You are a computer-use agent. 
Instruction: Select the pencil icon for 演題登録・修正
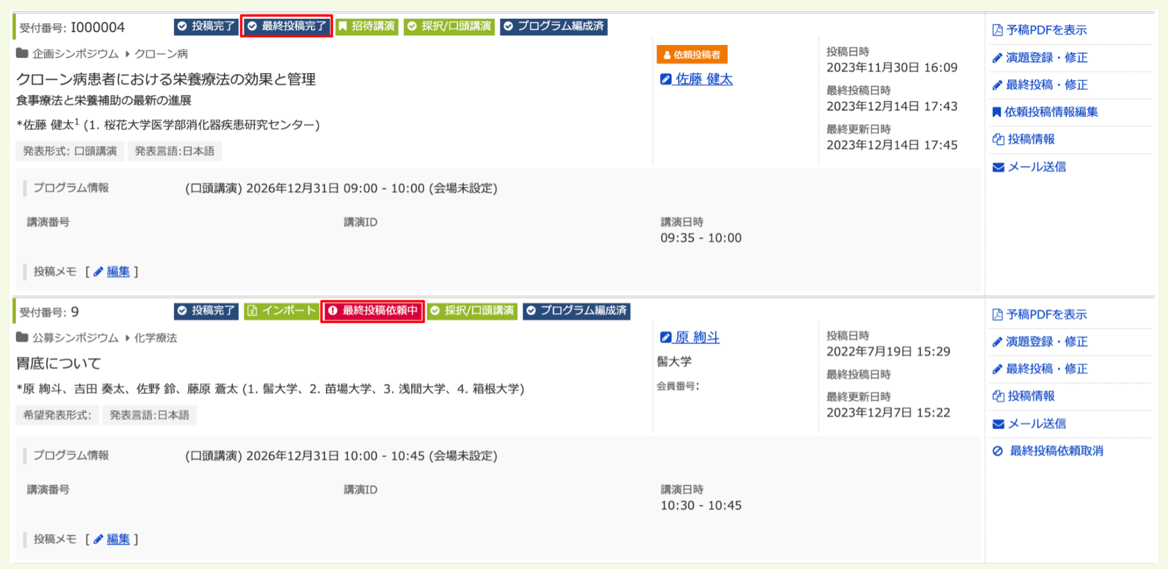(x=997, y=58)
